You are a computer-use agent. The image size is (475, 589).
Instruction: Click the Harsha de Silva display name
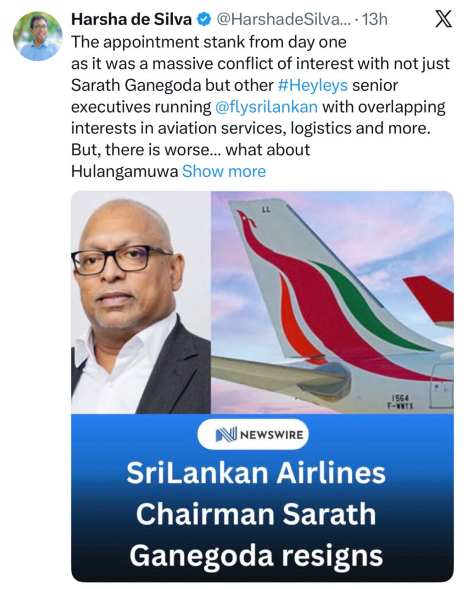[131, 20]
